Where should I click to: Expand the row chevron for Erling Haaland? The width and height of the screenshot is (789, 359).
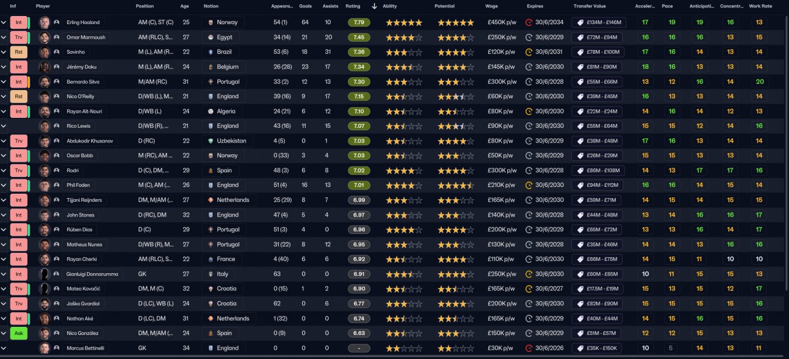point(4,22)
